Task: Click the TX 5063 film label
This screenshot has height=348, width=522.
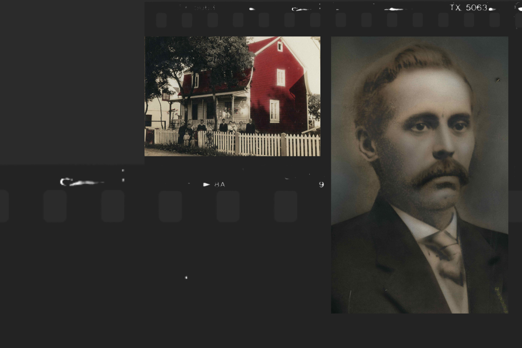Action: click(468, 8)
